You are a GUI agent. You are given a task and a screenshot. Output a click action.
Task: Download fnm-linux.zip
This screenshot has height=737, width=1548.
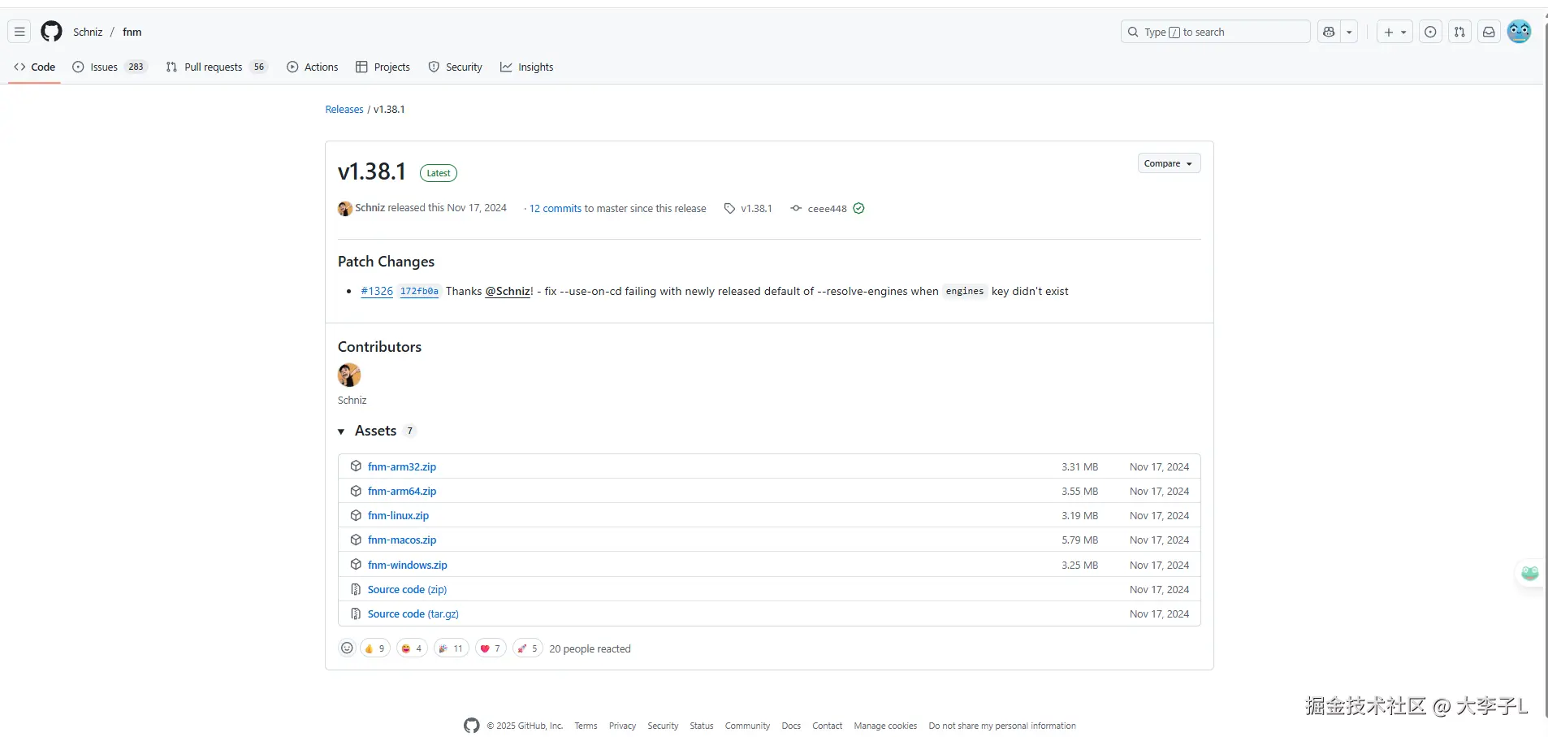398,516
